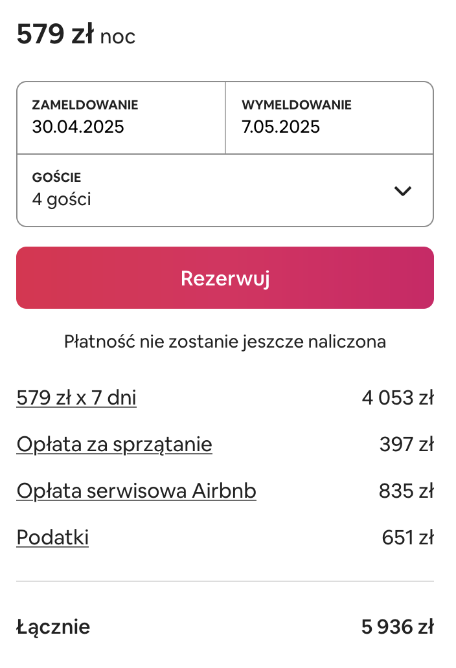Image resolution: width=456 pixels, height=668 pixels.
Task: Click the 651 zł taxes amount
Action: coord(407,537)
